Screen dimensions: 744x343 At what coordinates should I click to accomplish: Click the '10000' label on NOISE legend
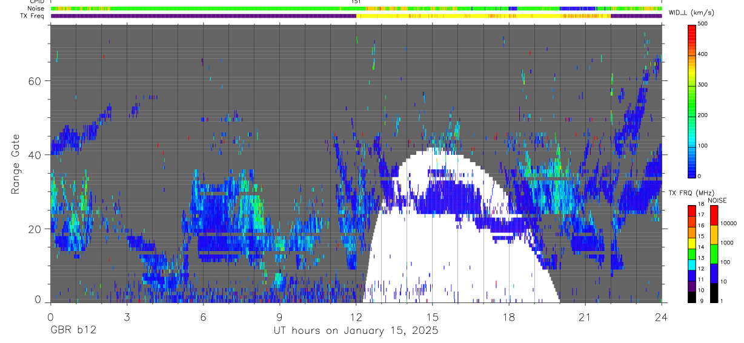tap(728, 224)
